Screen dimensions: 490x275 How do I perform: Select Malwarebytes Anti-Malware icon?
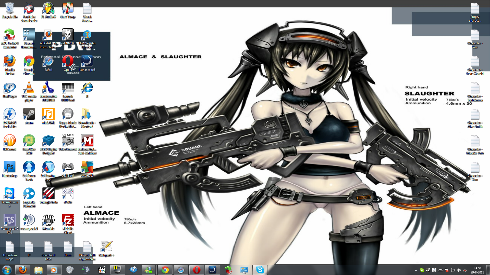87,145
